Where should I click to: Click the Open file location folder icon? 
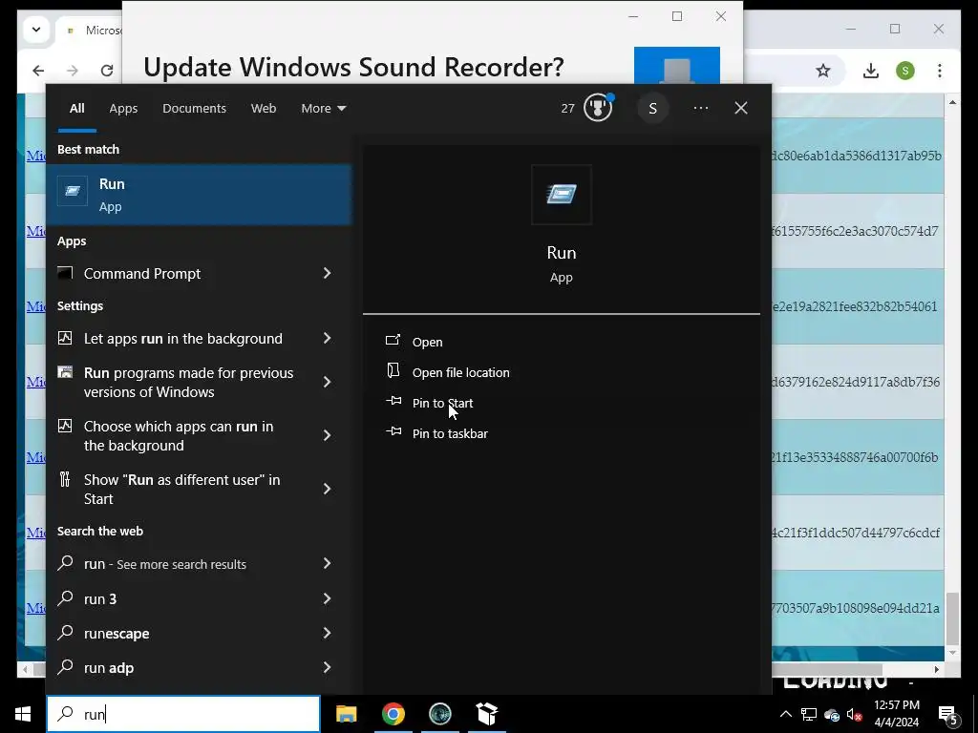[x=393, y=371]
